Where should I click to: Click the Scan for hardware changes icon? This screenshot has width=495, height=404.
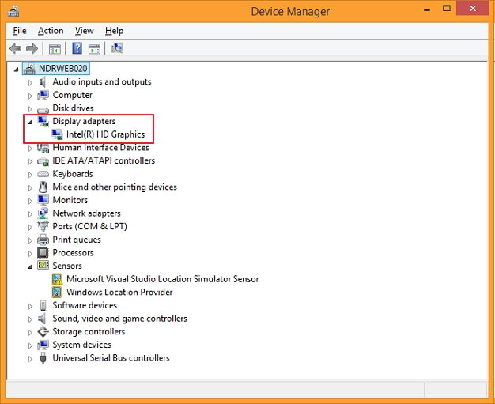coord(117,48)
